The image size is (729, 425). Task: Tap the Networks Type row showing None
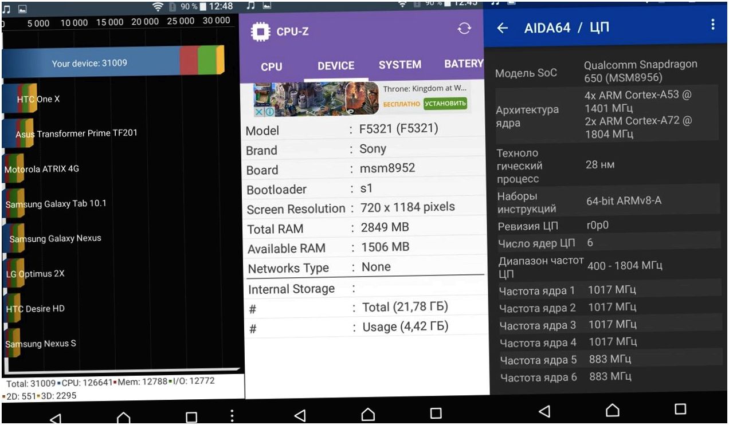pos(365,267)
